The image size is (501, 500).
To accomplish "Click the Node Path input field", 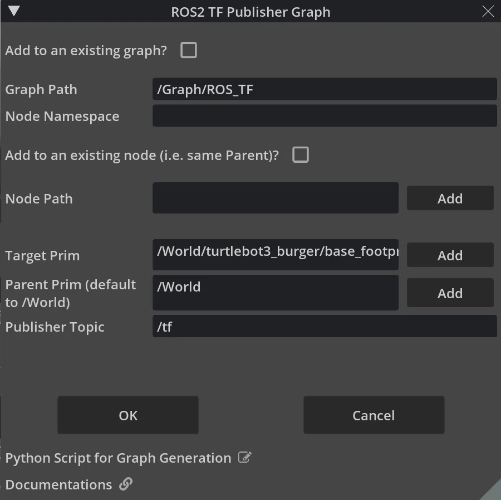I will point(276,198).
